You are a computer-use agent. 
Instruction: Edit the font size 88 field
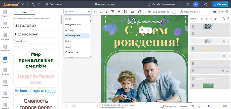click(x=96, y=12)
